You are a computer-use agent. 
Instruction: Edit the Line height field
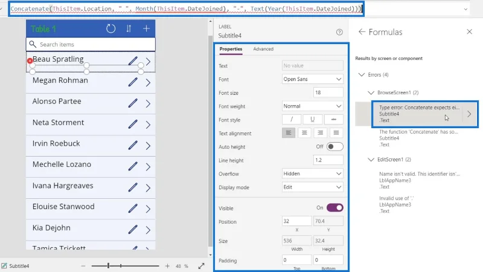[328, 160]
